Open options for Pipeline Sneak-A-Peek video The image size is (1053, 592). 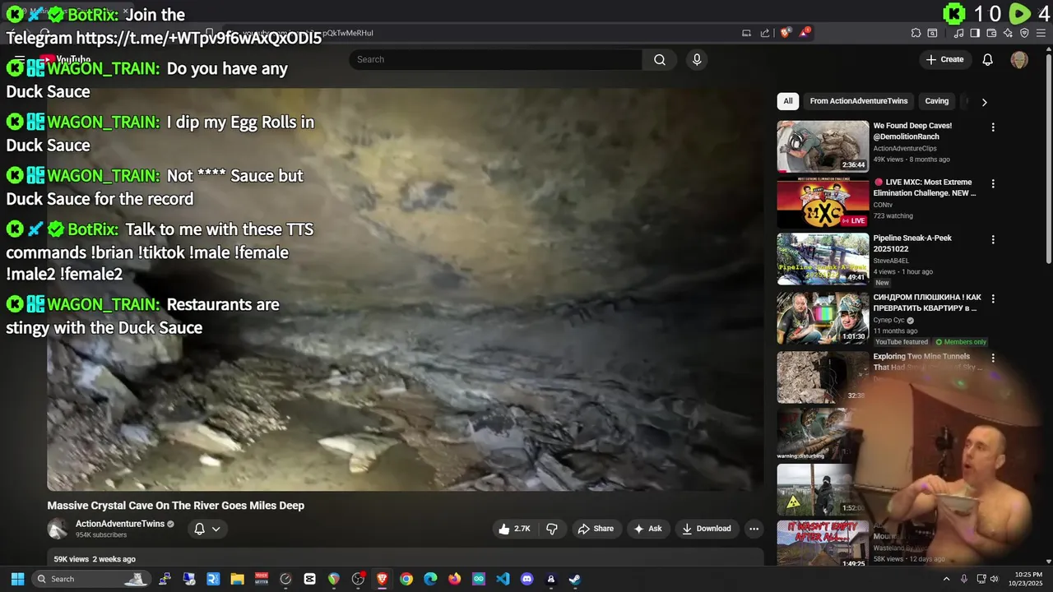click(993, 239)
